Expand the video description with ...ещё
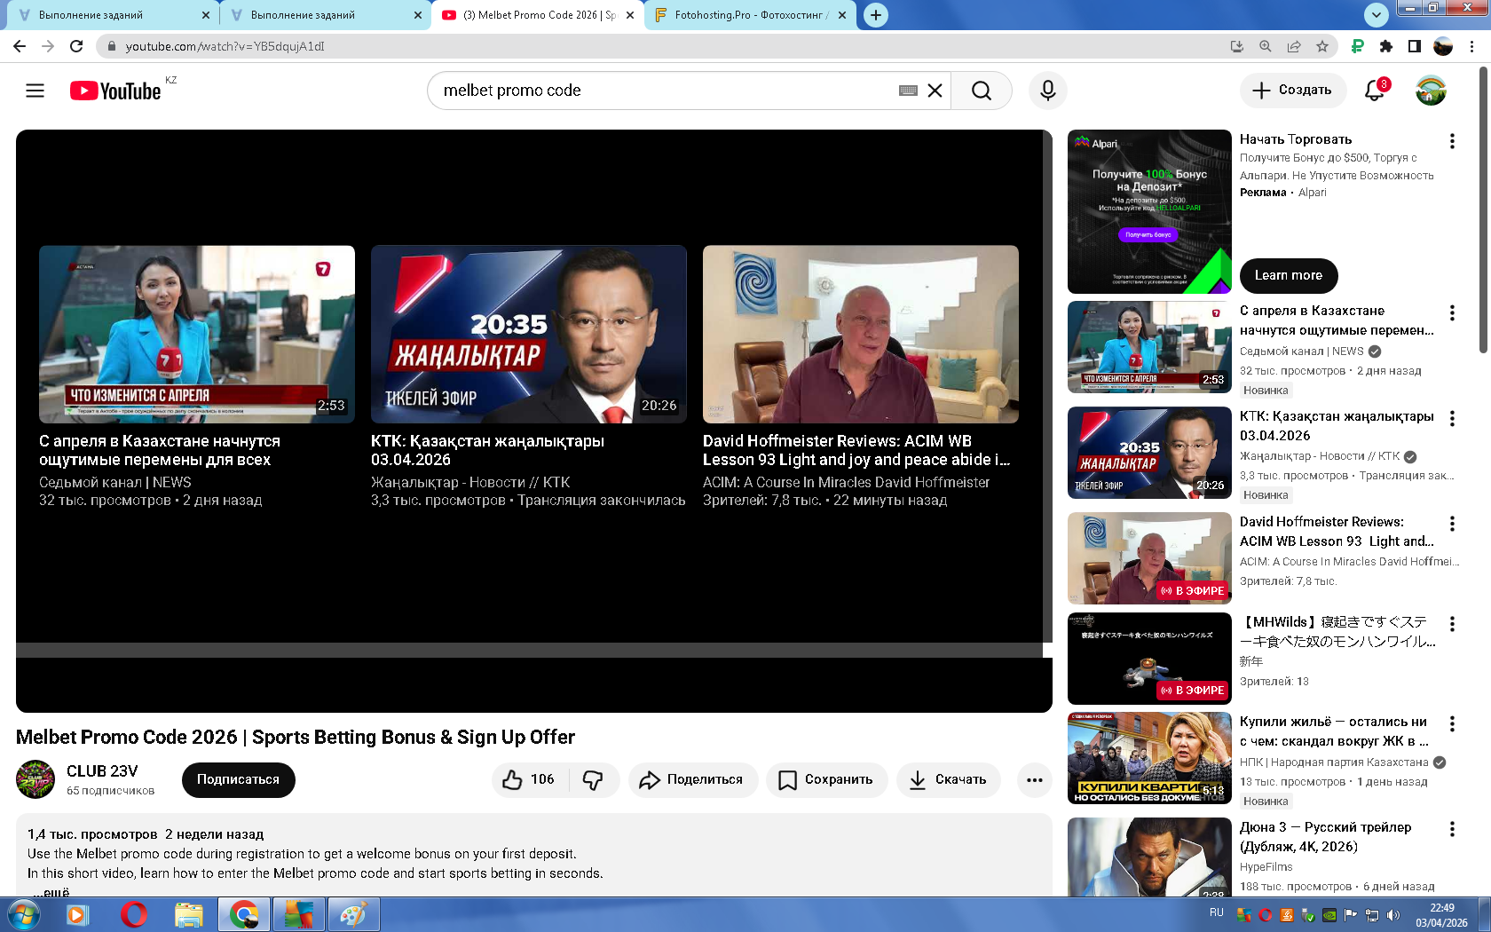Screen dimensions: 1491x932 51,891
